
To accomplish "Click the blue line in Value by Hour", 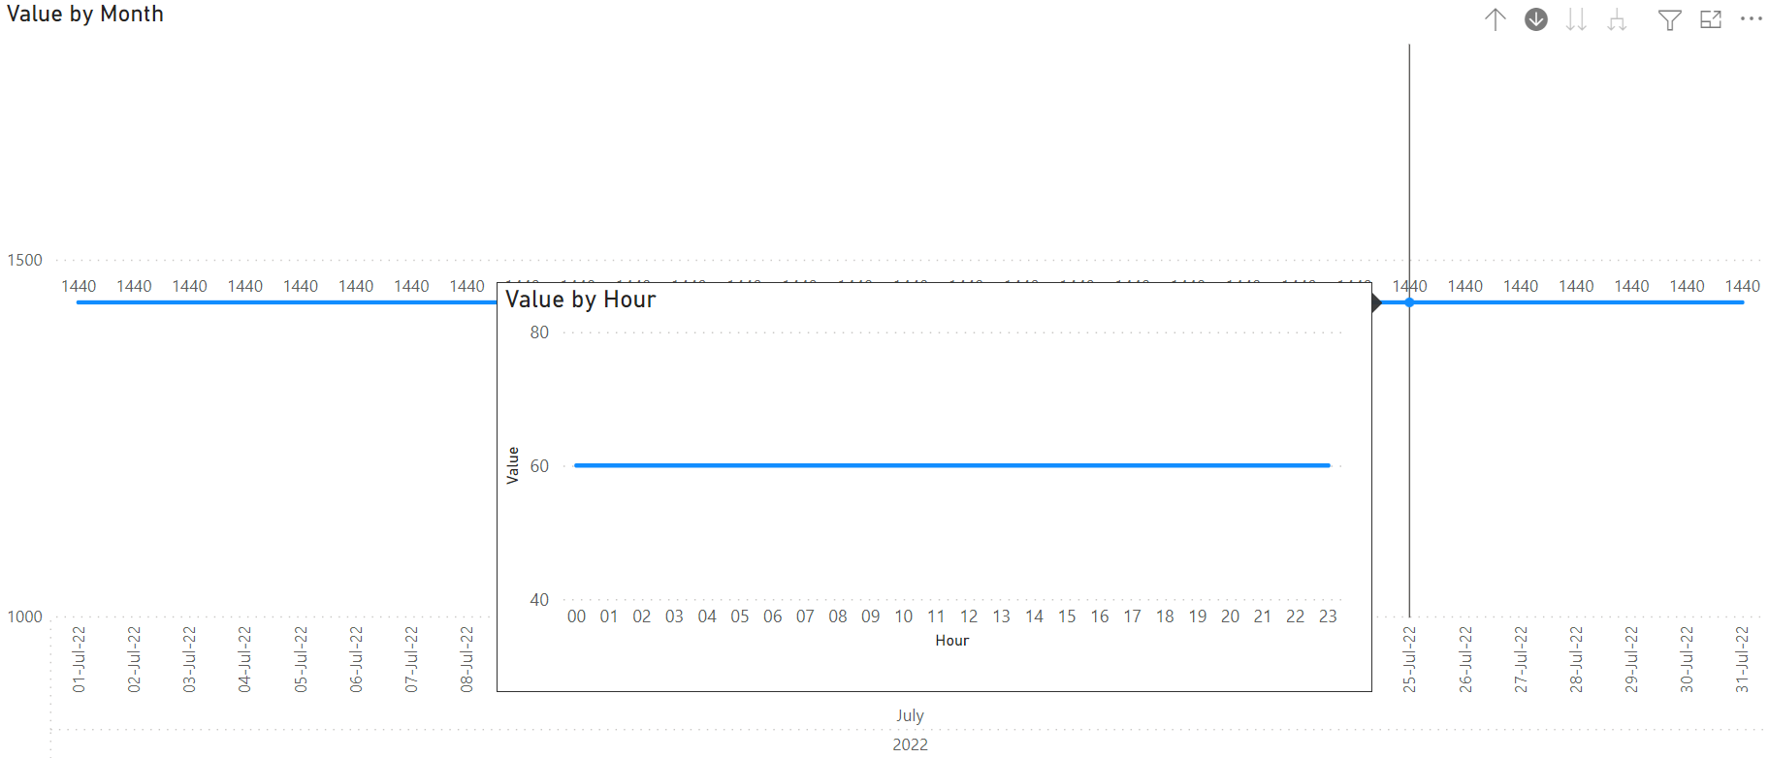I will click(x=950, y=465).
